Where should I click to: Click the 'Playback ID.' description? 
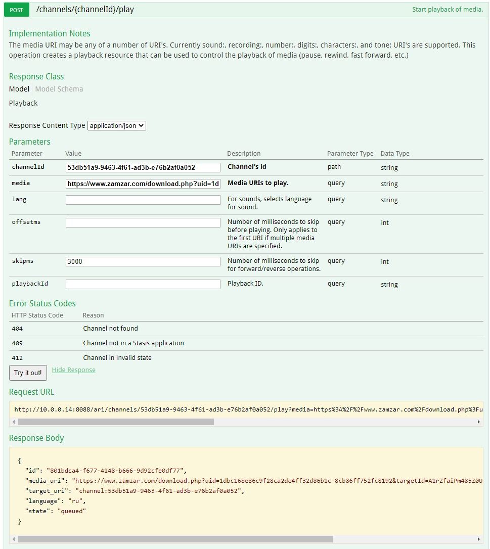pos(245,284)
